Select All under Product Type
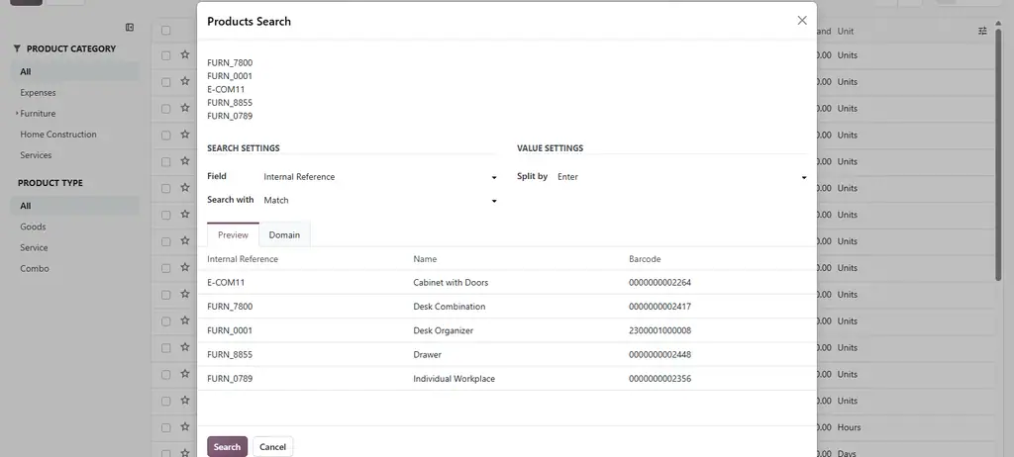Screen dimensions: 1014x457 click(74, 206)
